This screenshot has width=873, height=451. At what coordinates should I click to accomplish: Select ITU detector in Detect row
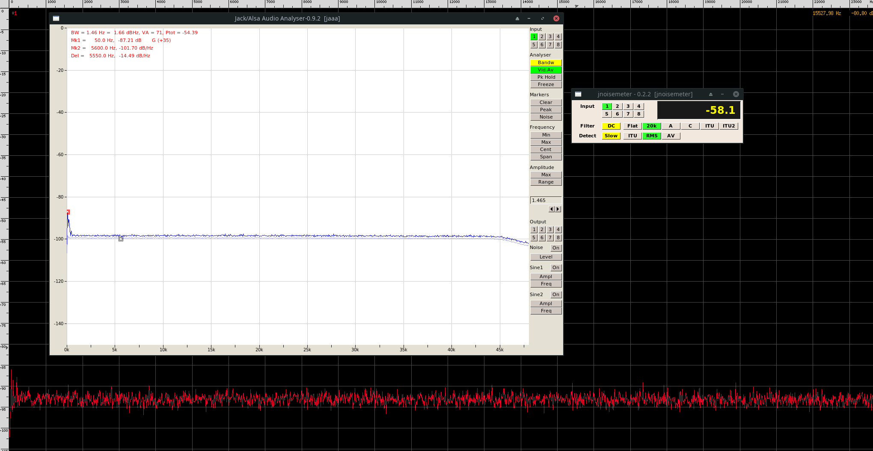tap(632, 136)
